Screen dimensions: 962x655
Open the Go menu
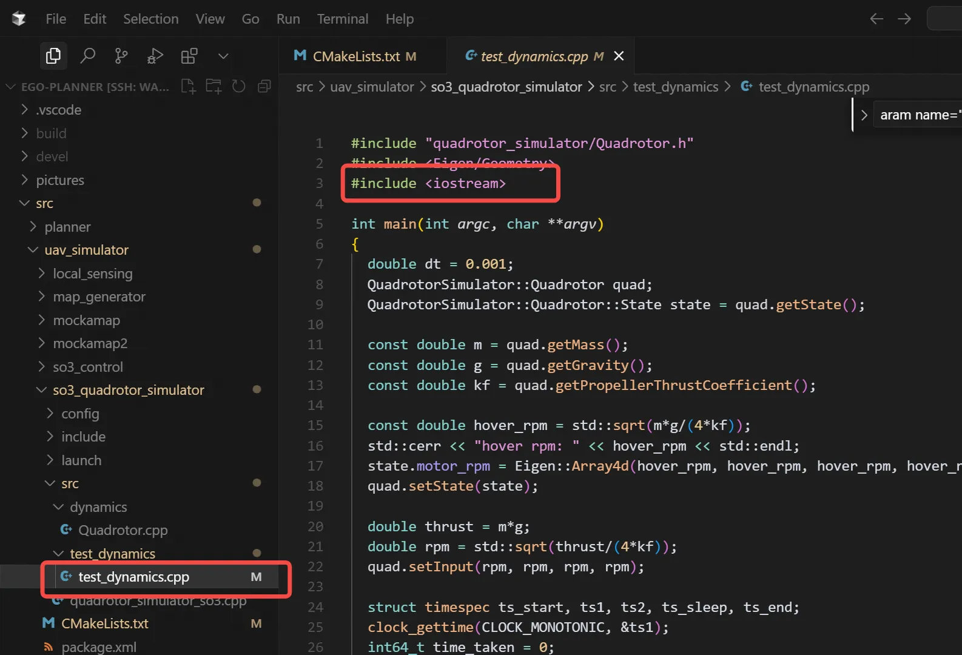pos(251,19)
